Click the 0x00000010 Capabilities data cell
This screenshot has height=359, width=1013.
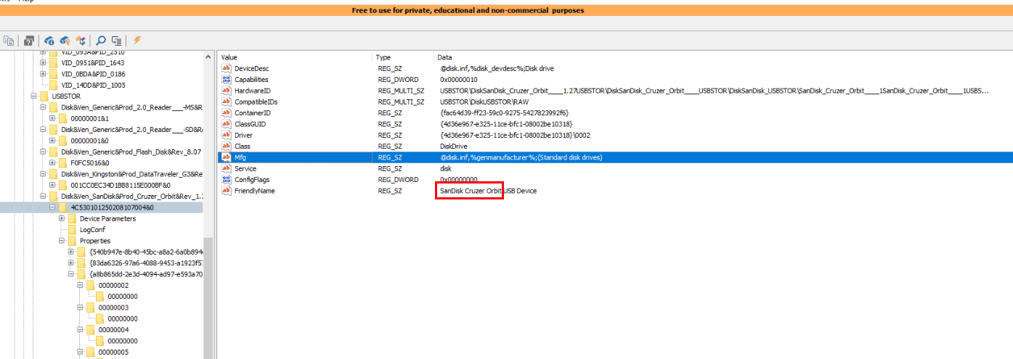click(x=458, y=80)
